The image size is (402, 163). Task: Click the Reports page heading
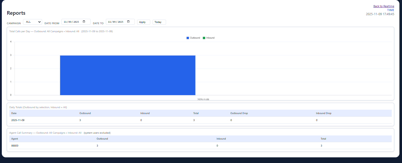coord(16,13)
